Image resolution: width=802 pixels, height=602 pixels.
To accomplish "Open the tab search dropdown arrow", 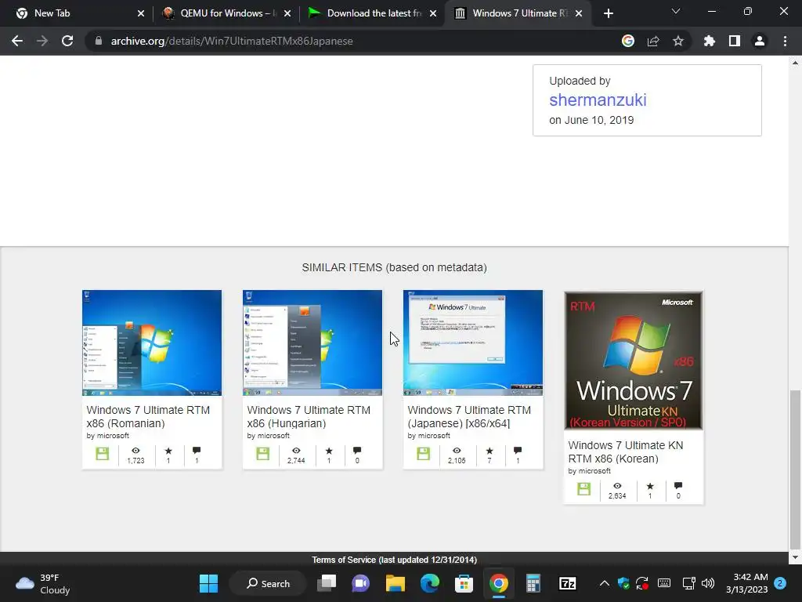I will pos(676,11).
